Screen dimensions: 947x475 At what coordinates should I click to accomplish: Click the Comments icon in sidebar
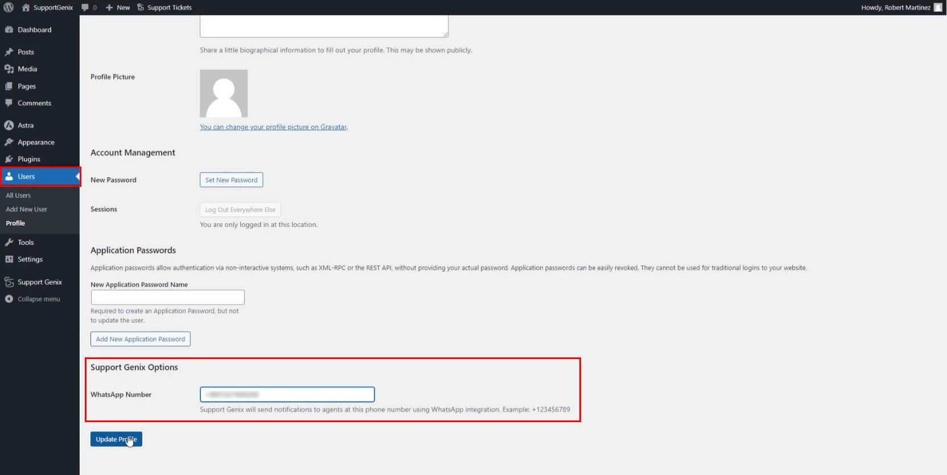[9, 103]
